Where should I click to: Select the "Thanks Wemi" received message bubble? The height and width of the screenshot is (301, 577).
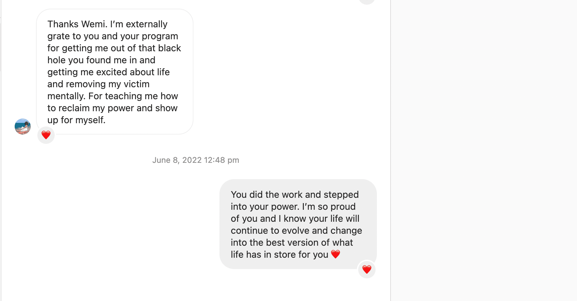(115, 72)
